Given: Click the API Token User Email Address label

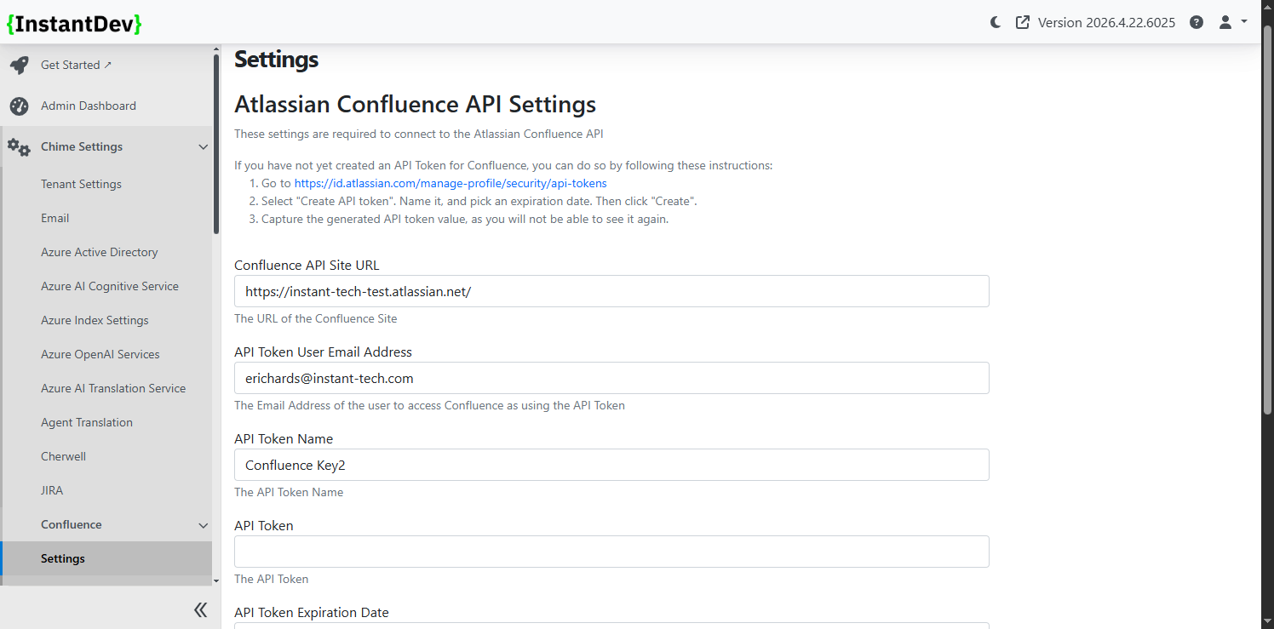Looking at the screenshot, I should [323, 352].
